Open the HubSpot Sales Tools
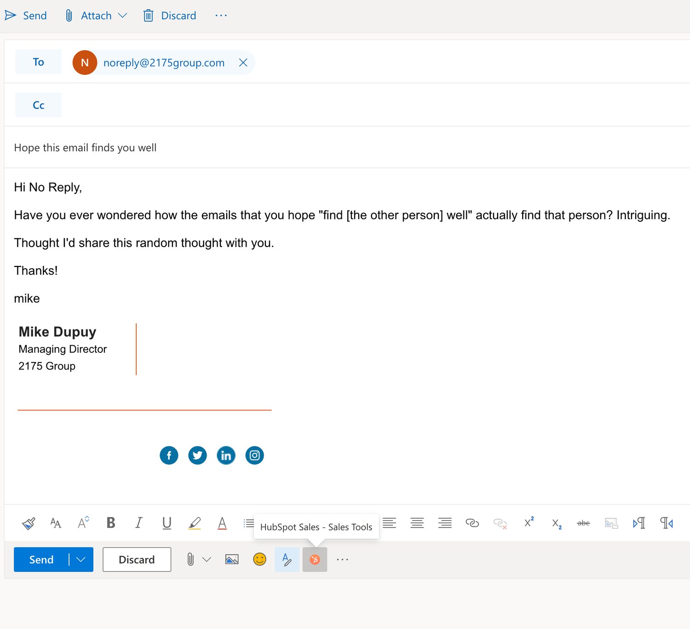This screenshot has width=690, height=629. click(x=315, y=560)
